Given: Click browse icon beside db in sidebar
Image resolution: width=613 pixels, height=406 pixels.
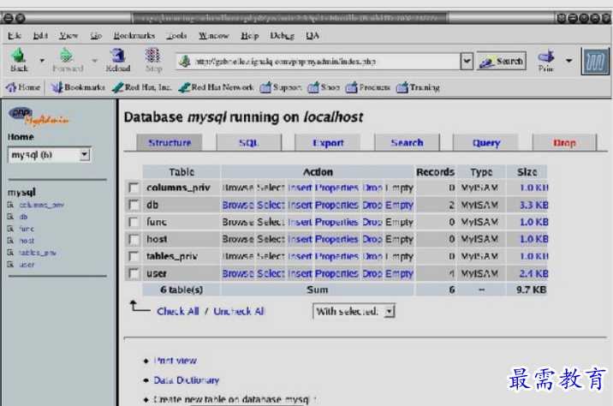Looking at the screenshot, I should (x=10, y=217).
